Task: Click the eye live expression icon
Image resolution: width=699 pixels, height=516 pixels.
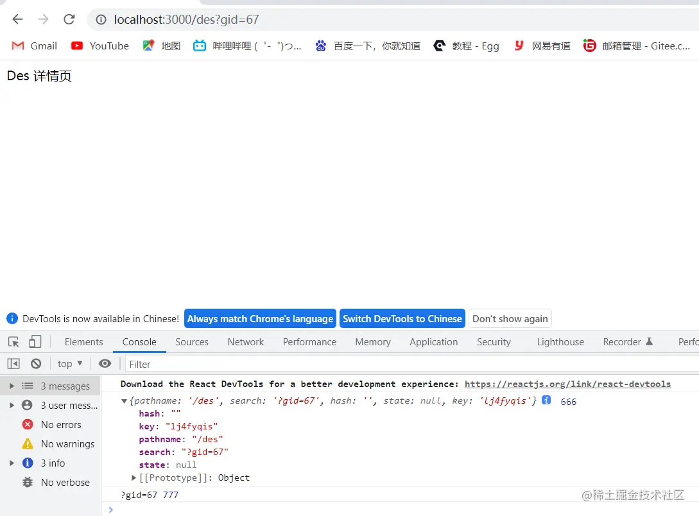Action: coord(105,364)
